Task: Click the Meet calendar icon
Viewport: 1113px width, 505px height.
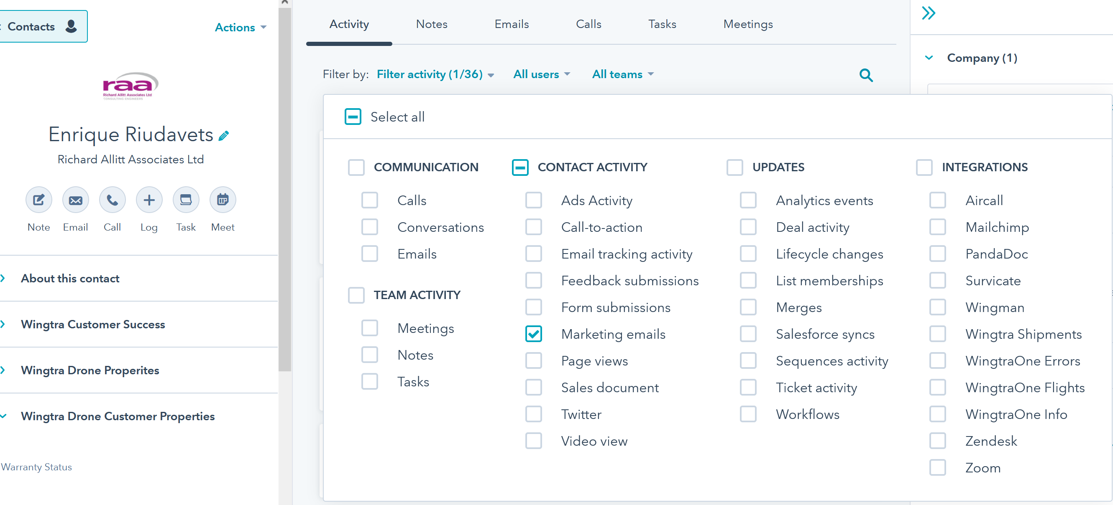Action: coord(223,200)
